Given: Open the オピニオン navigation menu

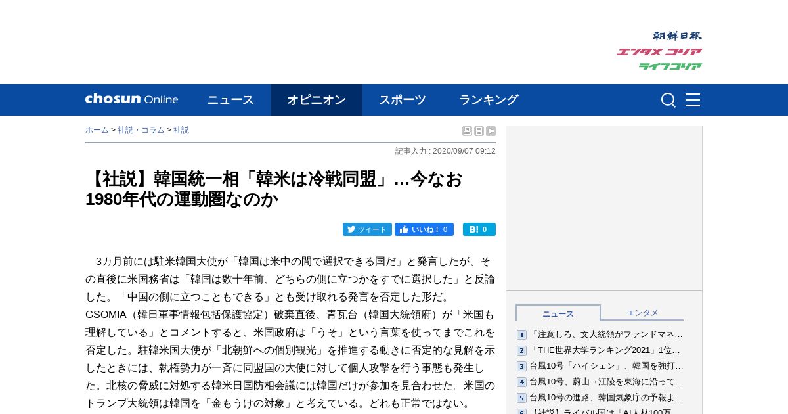Looking at the screenshot, I should click(x=317, y=100).
